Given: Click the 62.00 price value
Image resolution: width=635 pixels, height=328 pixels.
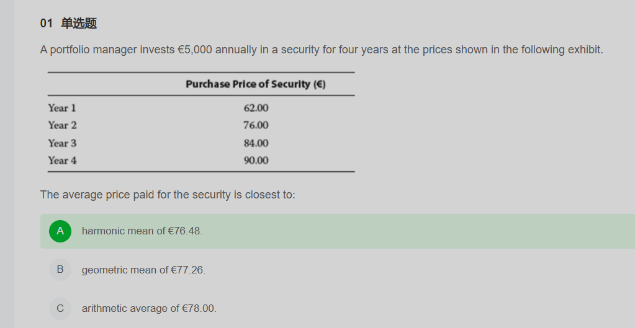Looking at the screenshot, I should click(256, 108).
